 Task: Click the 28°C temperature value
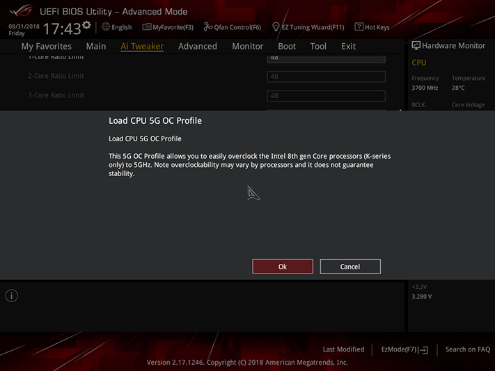coord(458,88)
